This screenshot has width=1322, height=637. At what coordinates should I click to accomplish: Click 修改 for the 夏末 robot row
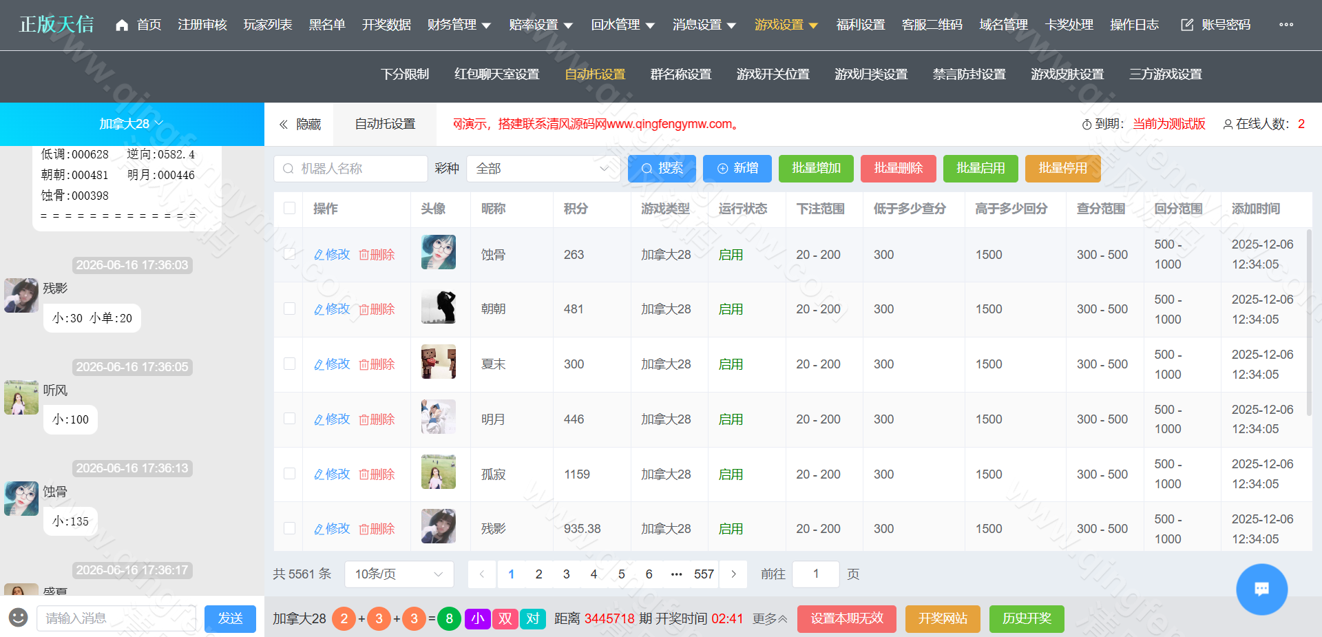click(332, 364)
